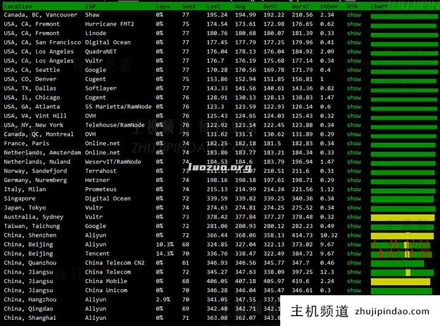
Task: Click green chart bar for Vancouver Shaw
Action: 404,17
